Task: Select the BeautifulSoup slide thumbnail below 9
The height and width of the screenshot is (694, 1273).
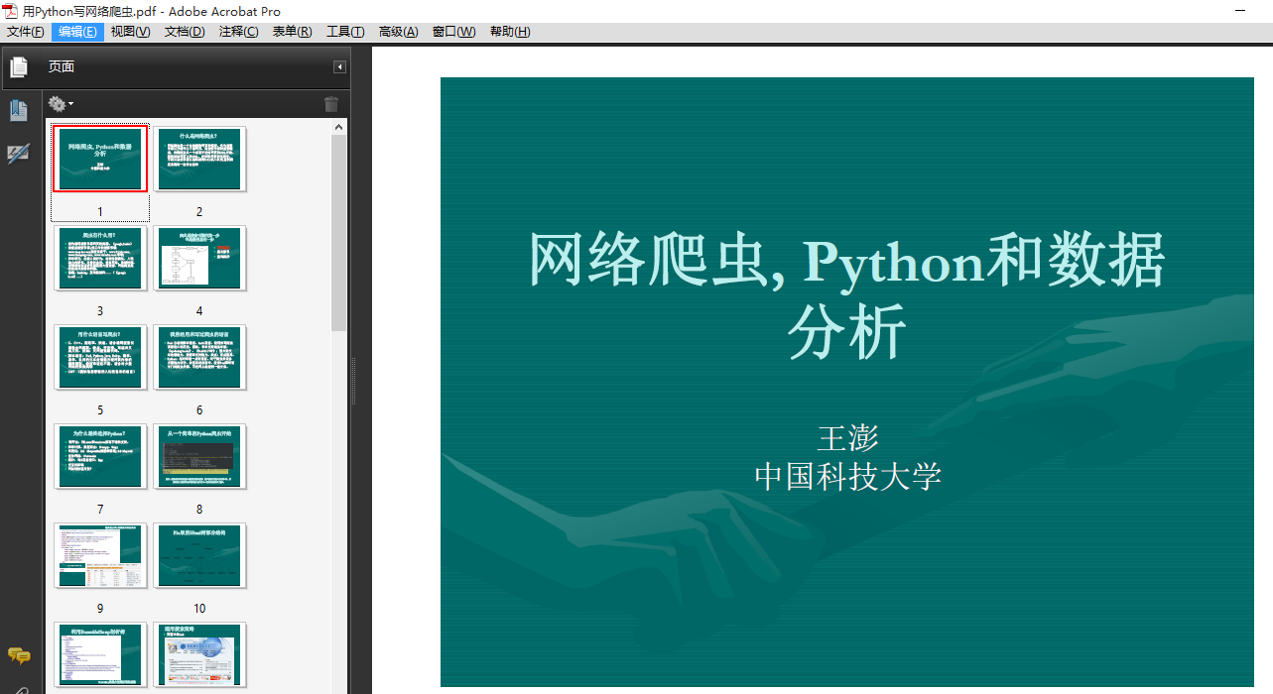Action: click(100, 654)
